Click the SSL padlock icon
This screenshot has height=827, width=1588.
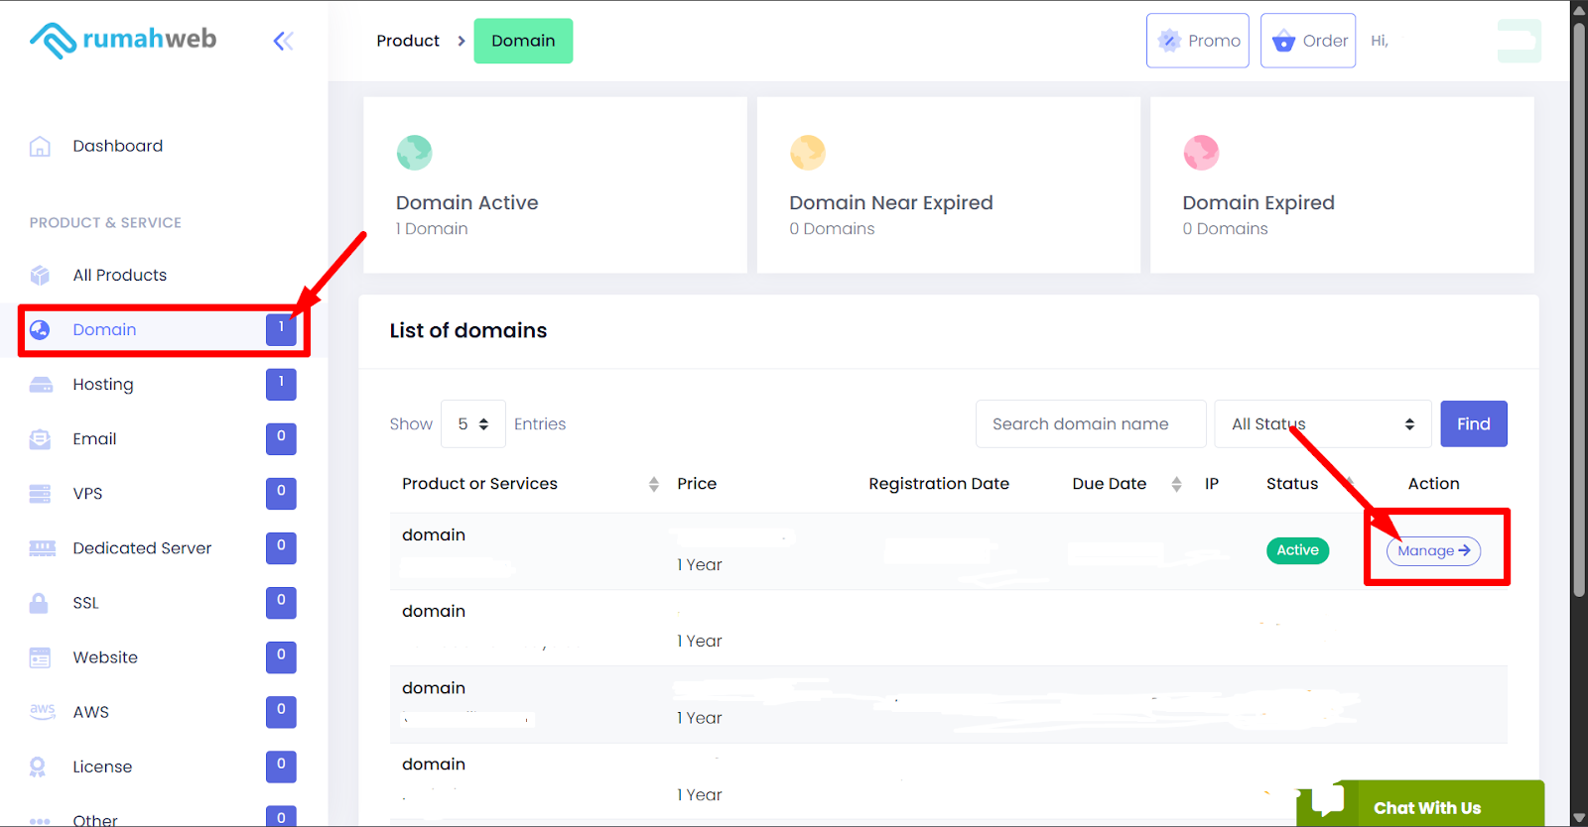39,603
